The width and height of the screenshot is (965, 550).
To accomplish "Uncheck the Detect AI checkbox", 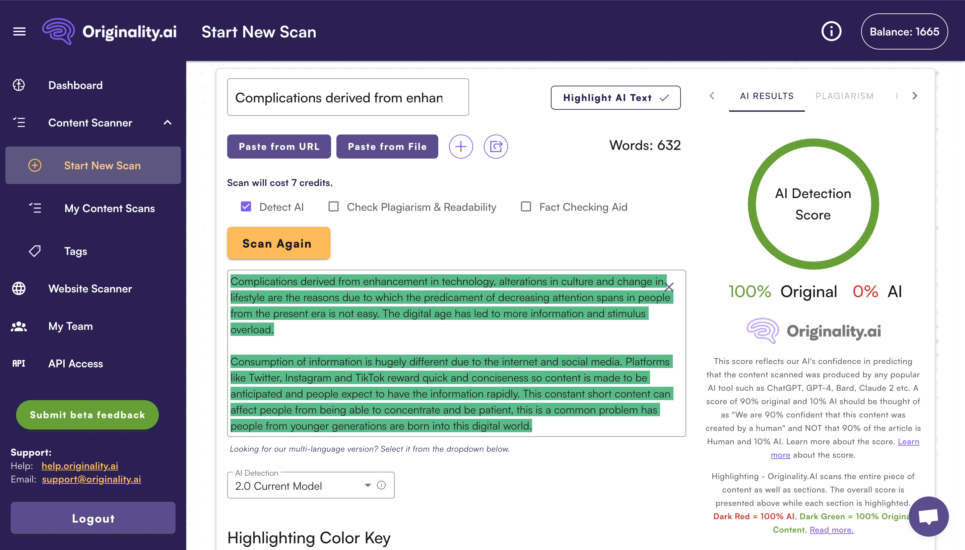I will click(246, 207).
